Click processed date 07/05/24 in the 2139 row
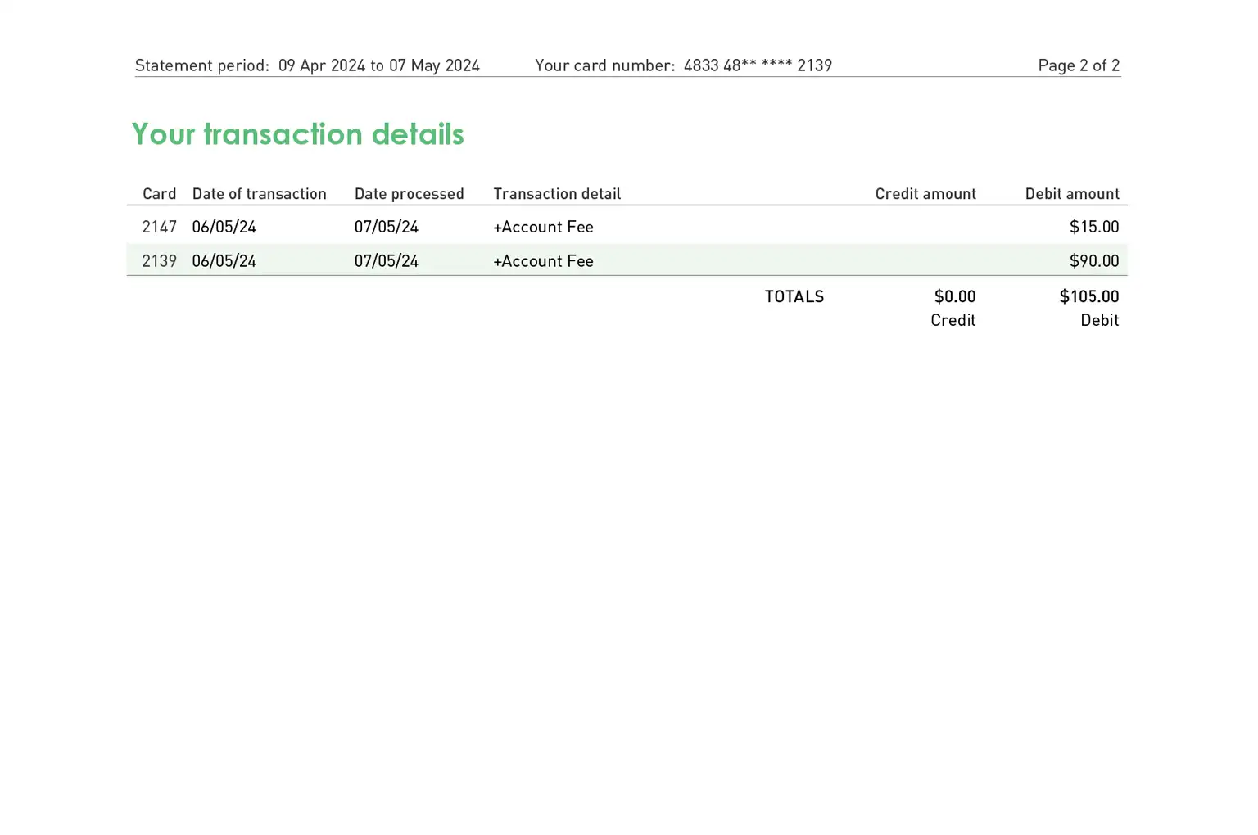1258x835 pixels. [386, 261]
